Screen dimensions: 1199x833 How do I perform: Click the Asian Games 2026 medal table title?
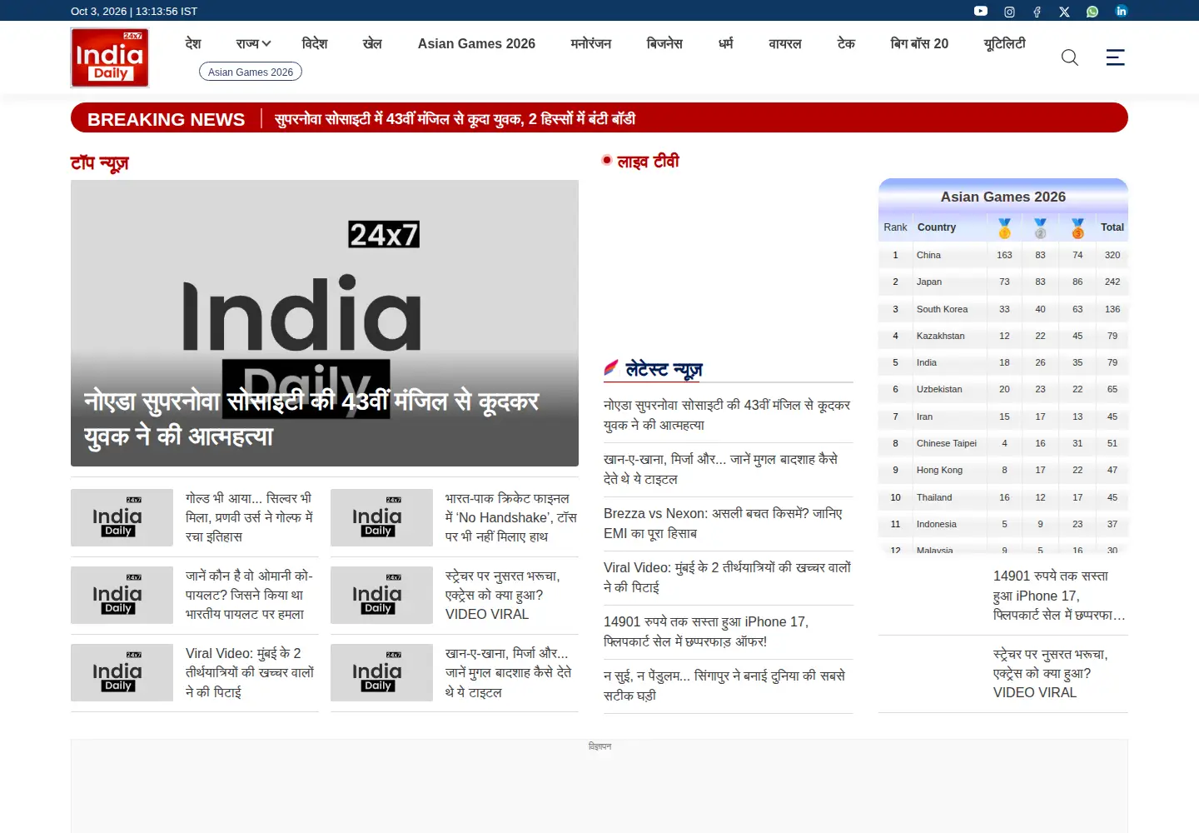pos(1003,197)
